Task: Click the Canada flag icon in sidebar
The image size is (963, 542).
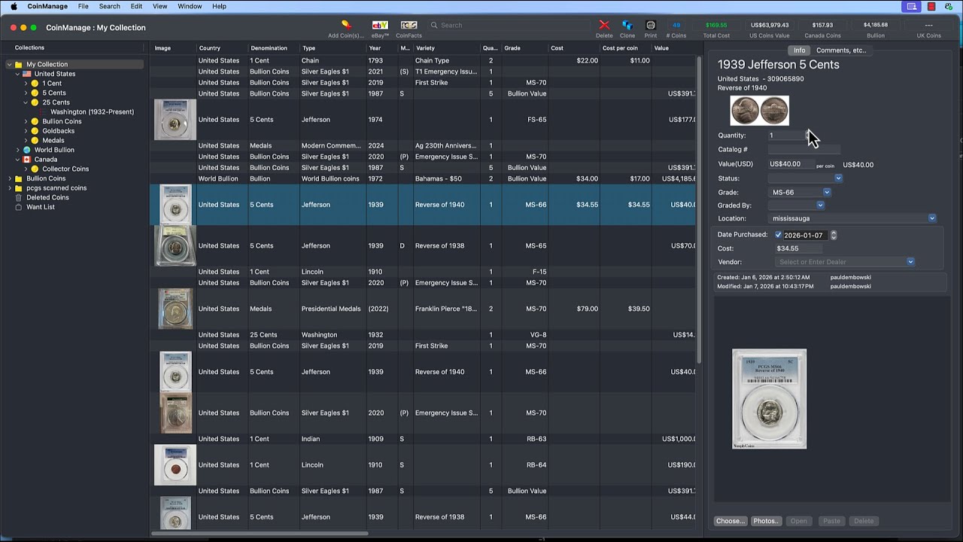Action: (27, 160)
